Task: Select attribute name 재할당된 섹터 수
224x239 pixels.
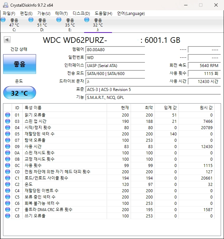Action: (x=40, y=134)
